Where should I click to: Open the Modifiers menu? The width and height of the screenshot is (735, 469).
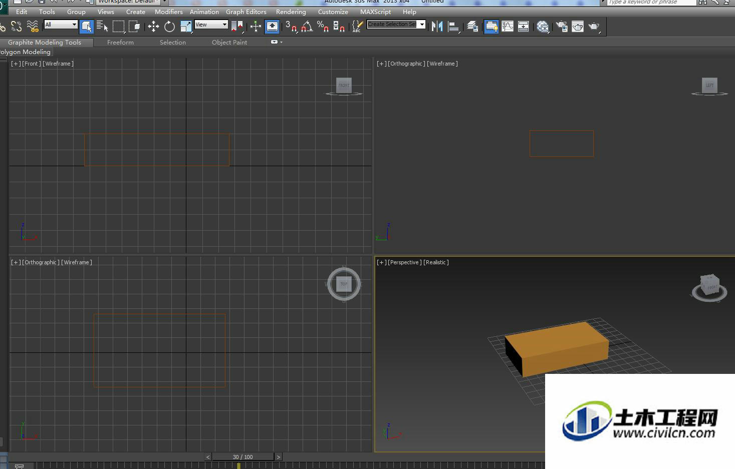tap(169, 12)
